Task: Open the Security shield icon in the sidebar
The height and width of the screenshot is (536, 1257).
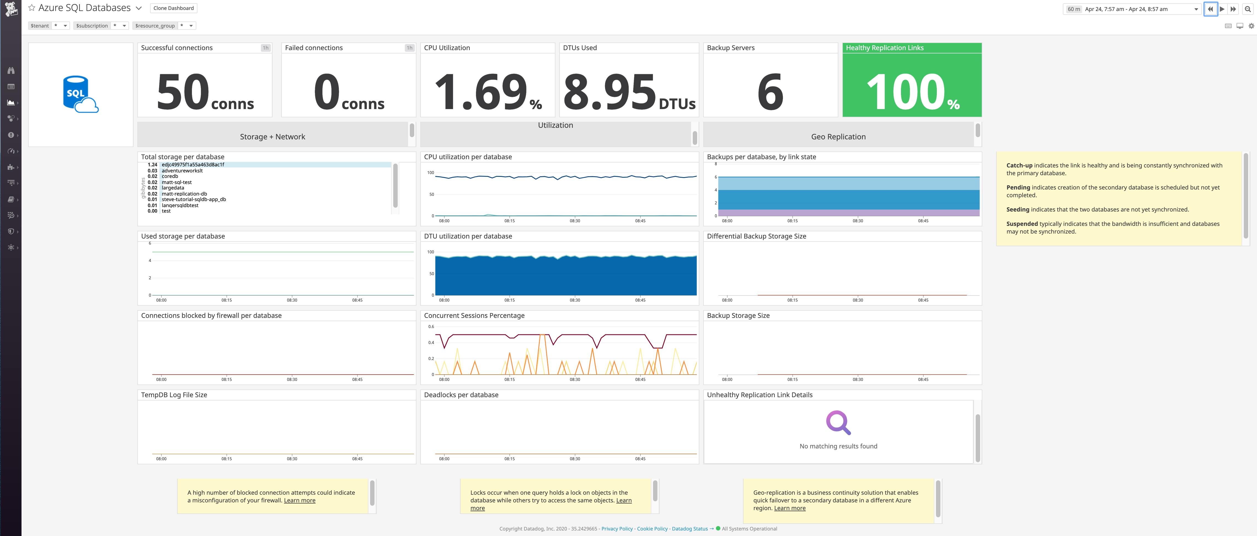Action: 11,231
